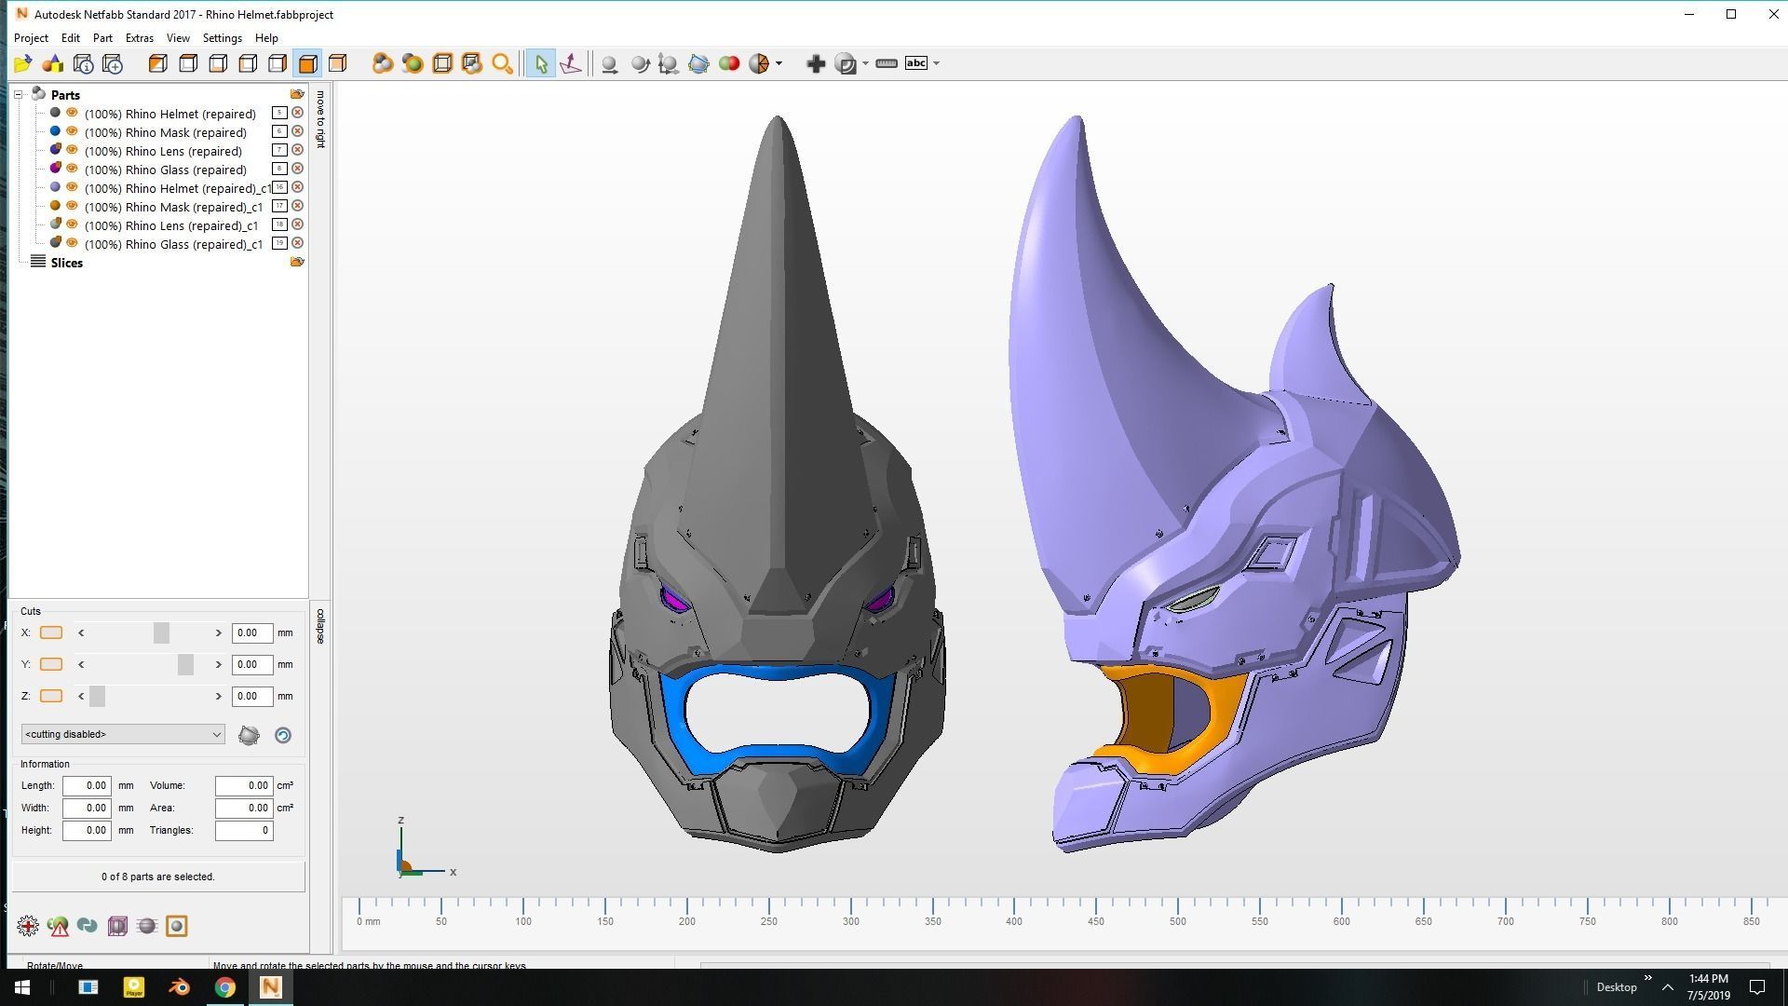Image resolution: width=1788 pixels, height=1006 pixels.
Task: Click the part analysis warning-triangle icon
Action: (x=58, y=926)
